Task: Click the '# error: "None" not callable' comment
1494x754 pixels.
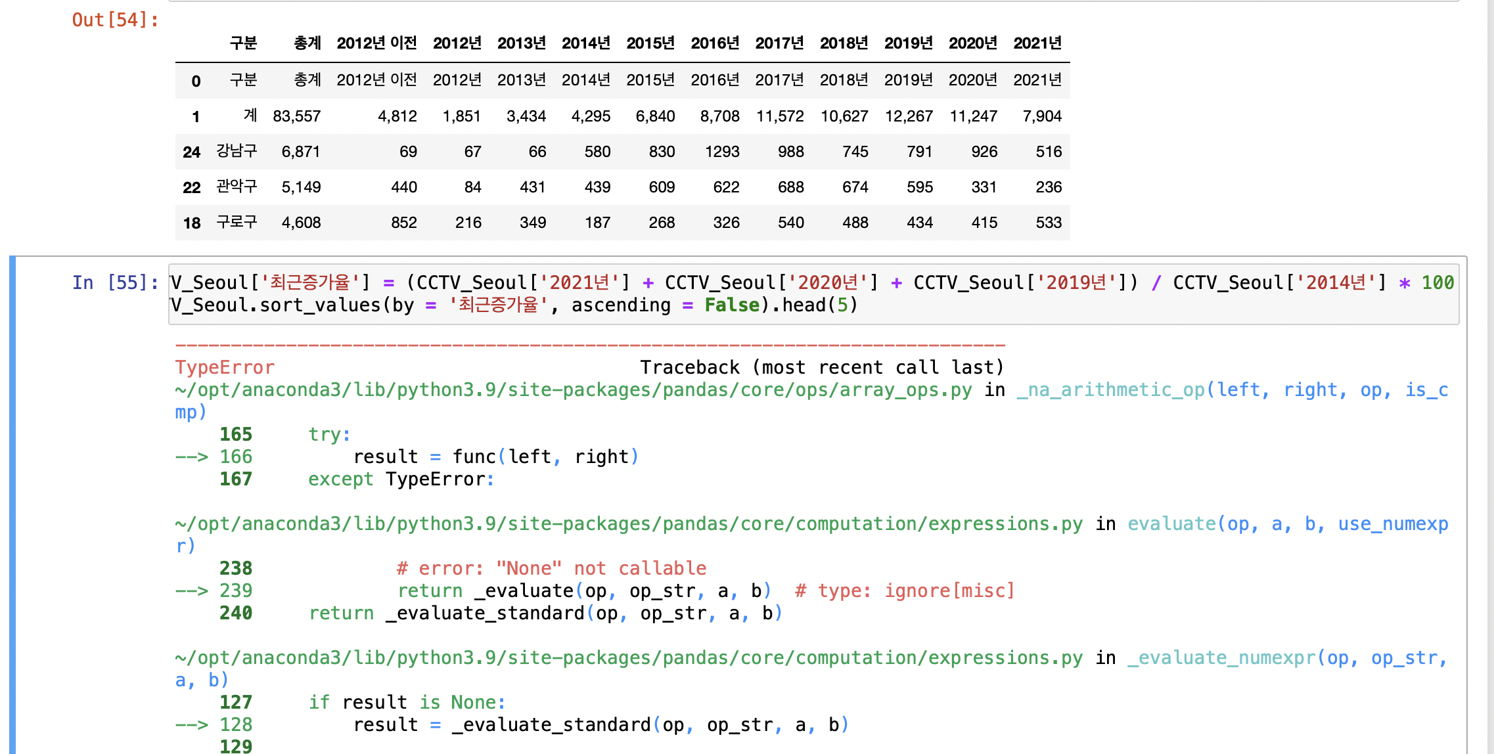Action: pyautogui.click(x=552, y=569)
